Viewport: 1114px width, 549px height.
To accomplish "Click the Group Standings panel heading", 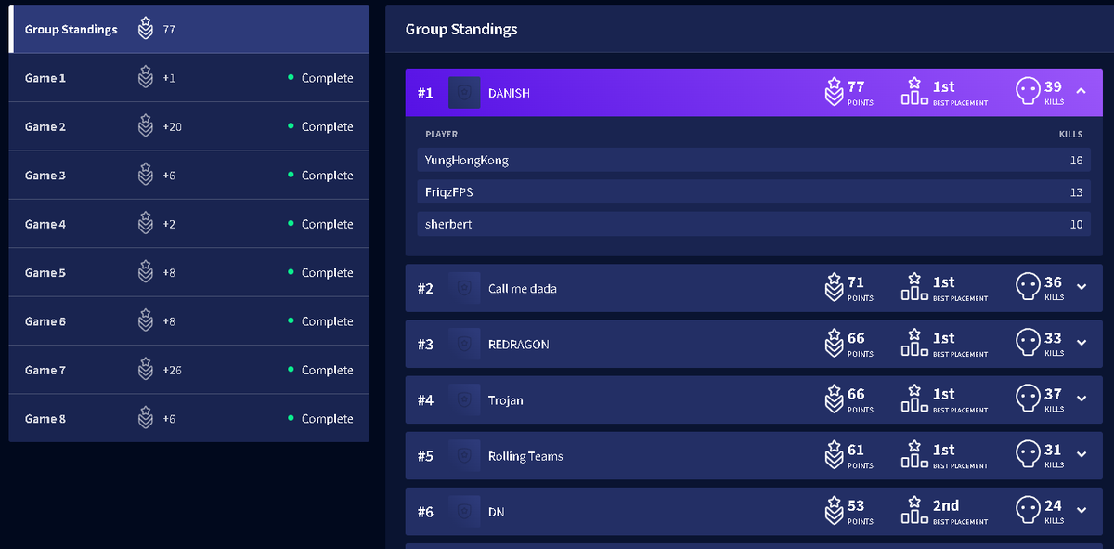I will [x=461, y=29].
